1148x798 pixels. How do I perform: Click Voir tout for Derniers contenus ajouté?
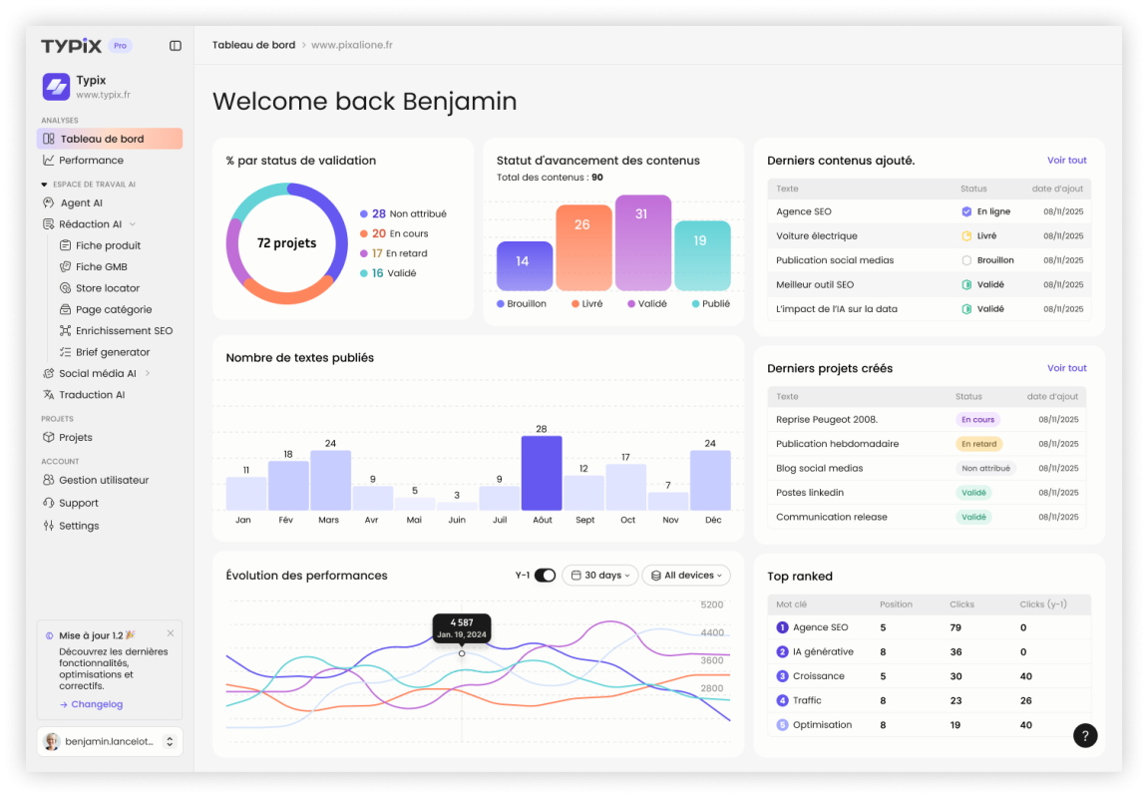[x=1066, y=161]
